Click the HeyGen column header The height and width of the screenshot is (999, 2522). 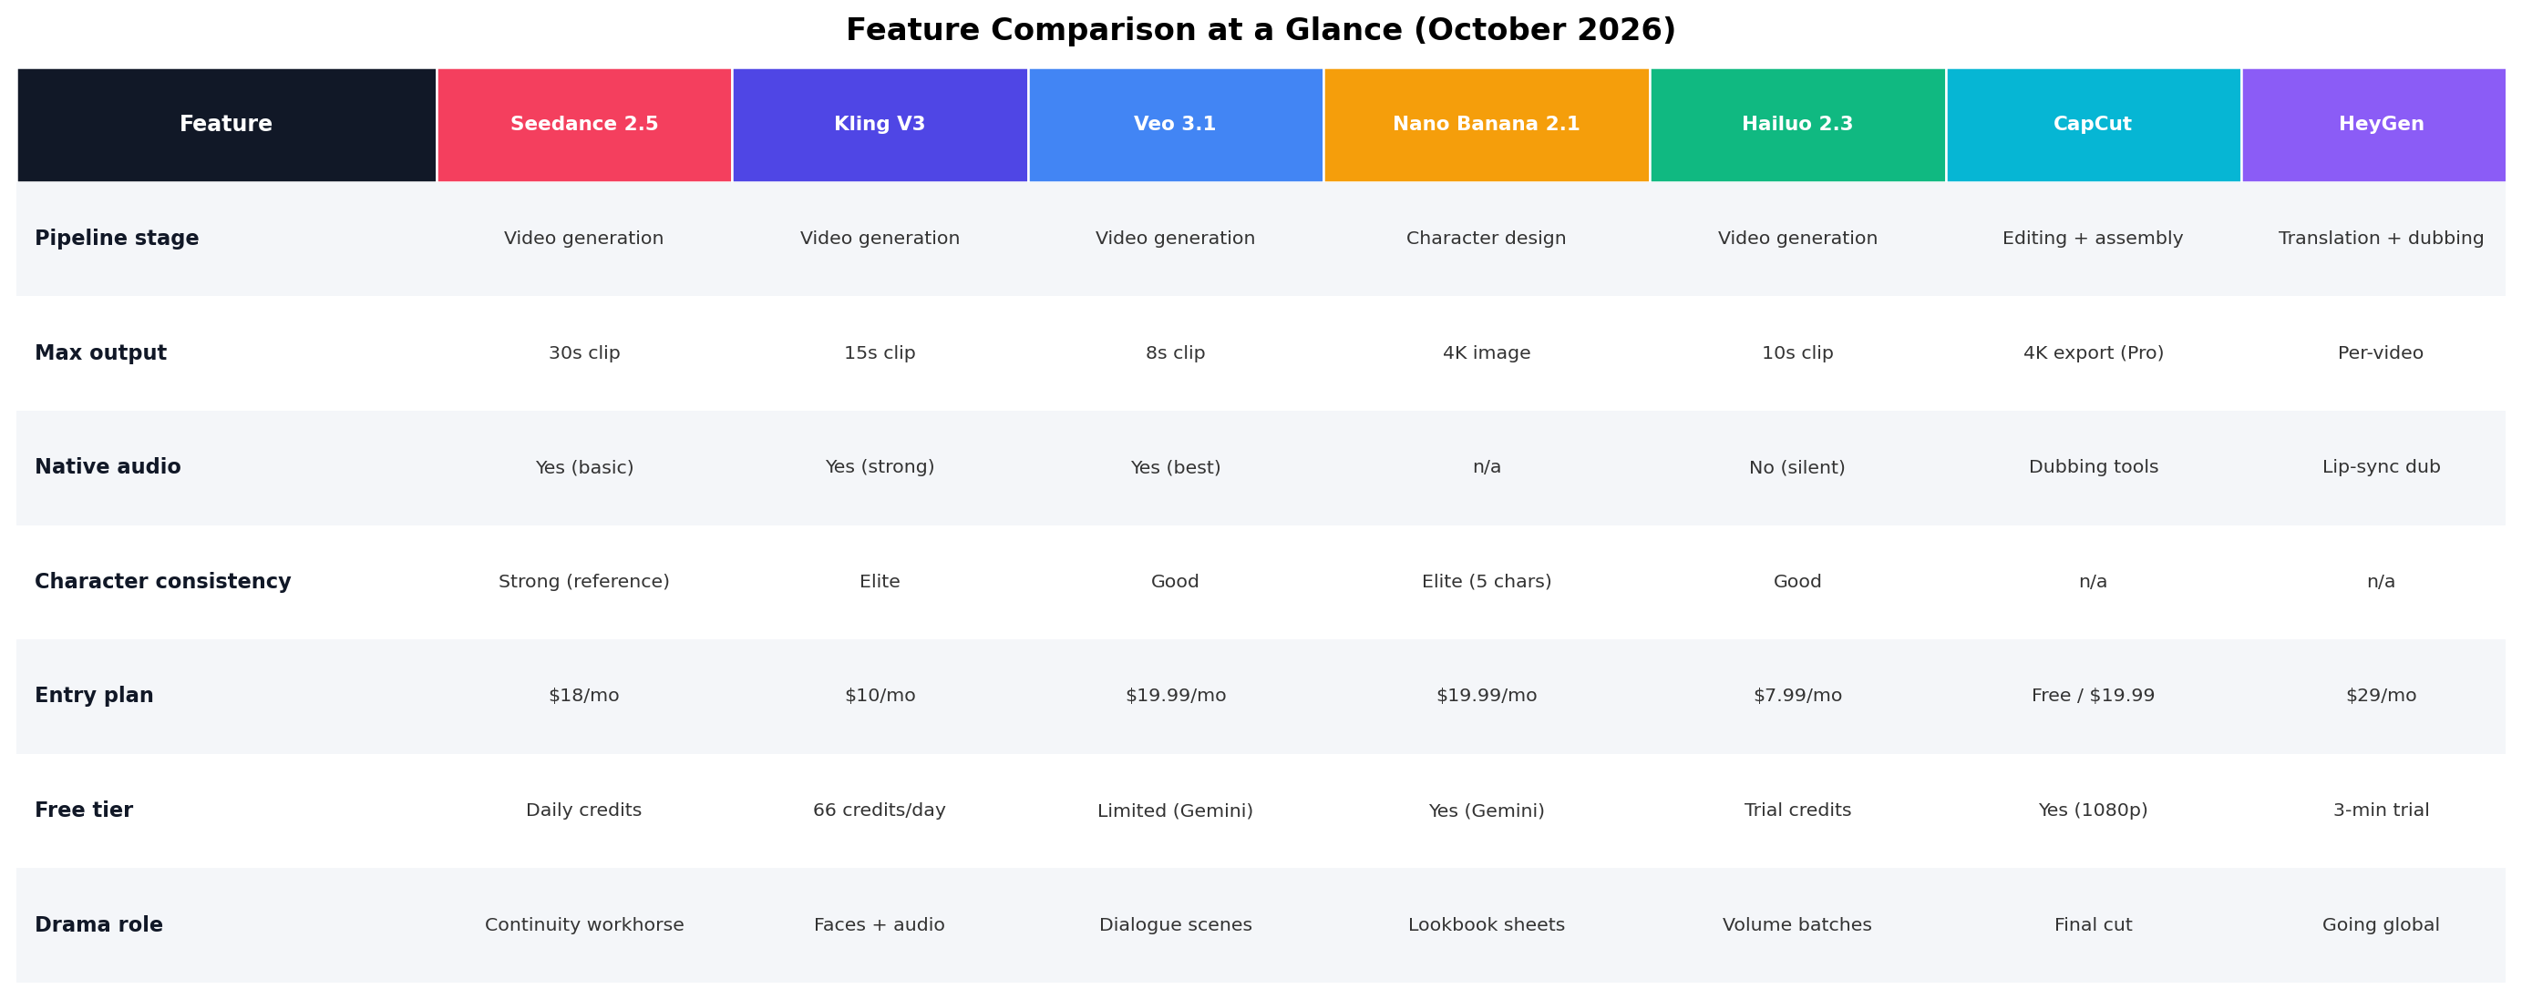[2374, 124]
